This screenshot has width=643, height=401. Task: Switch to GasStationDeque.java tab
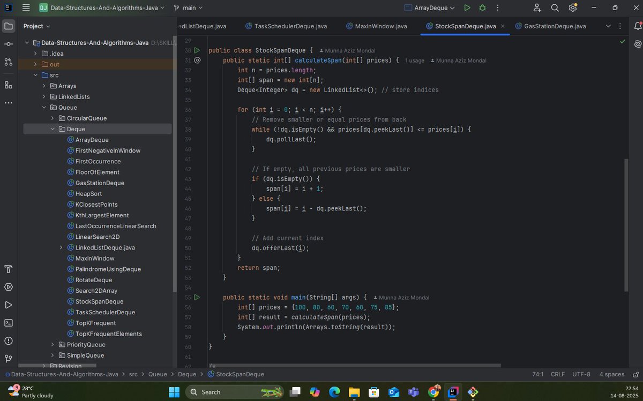coord(551,26)
